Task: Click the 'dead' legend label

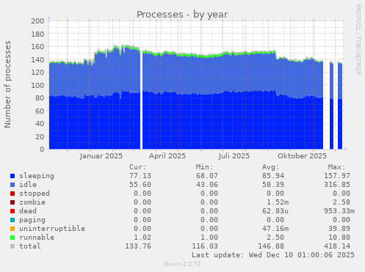Action: pos(28,211)
